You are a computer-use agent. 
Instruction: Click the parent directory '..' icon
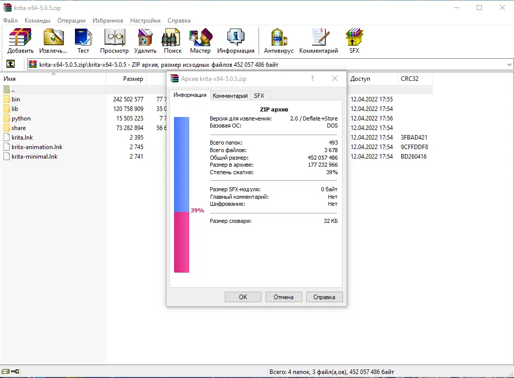pyautogui.click(x=7, y=89)
